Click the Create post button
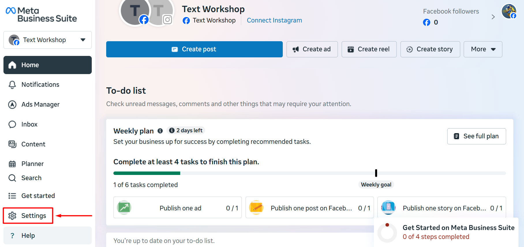This screenshot has width=524, height=247. coord(194,49)
